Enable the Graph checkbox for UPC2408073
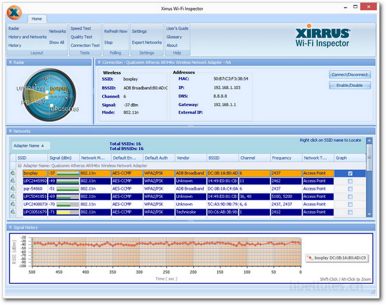The height and width of the screenshot is (305, 386). tap(350, 204)
